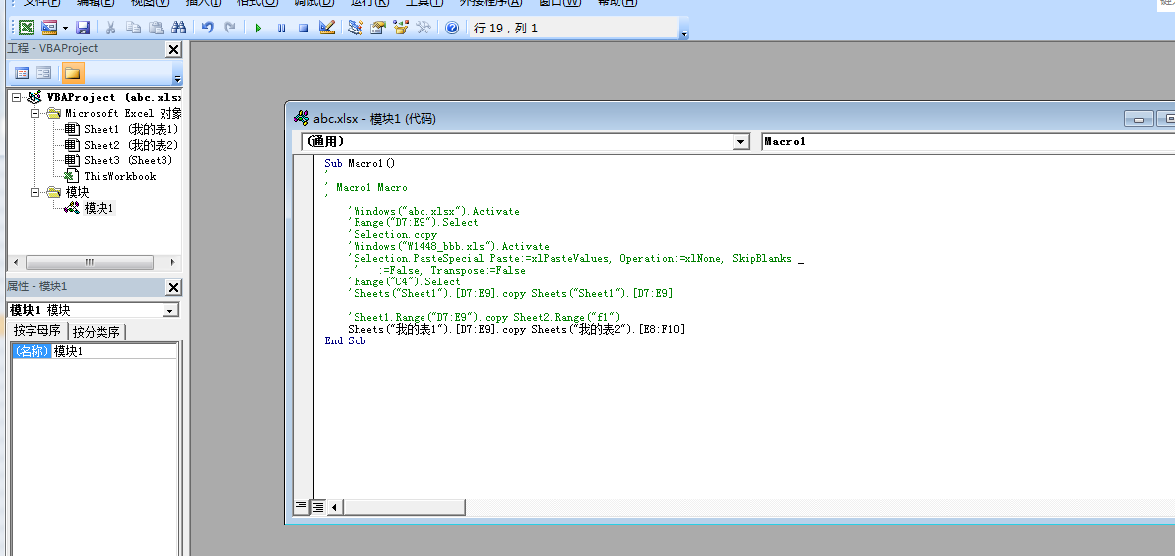Image resolution: width=1175 pixels, height=556 pixels.
Task: Insert a UserForm from the toolbar
Action: (x=49, y=28)
